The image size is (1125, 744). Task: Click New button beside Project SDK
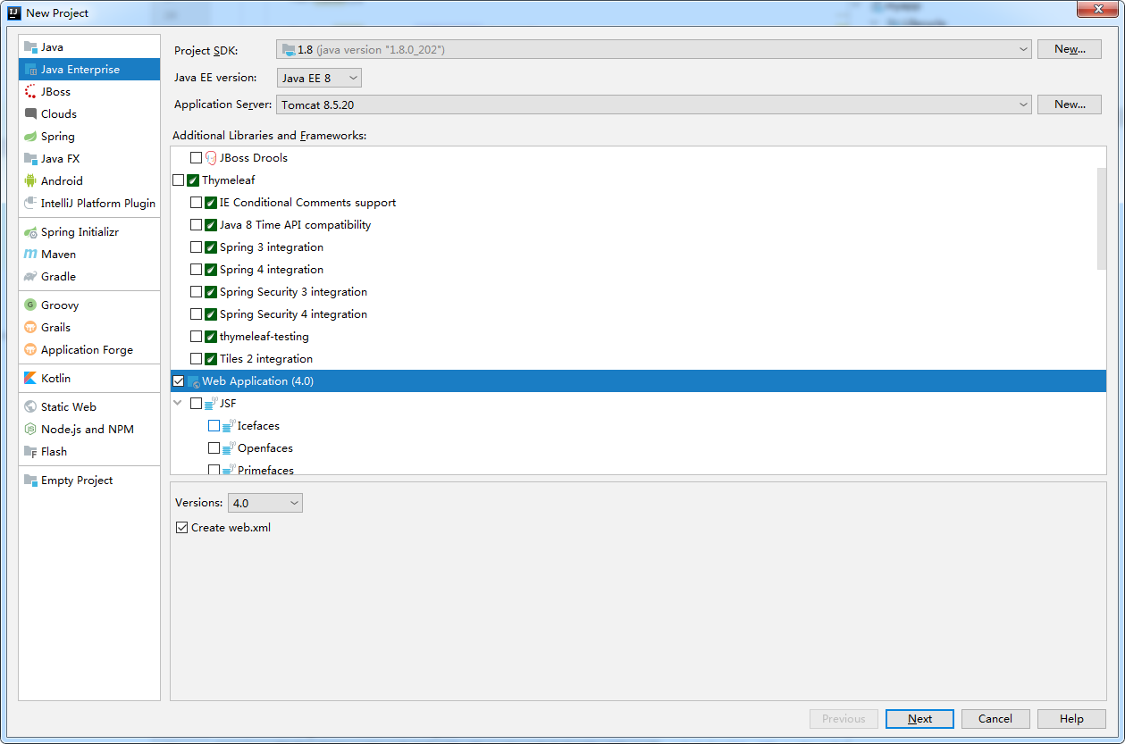tap(1070, 49)
